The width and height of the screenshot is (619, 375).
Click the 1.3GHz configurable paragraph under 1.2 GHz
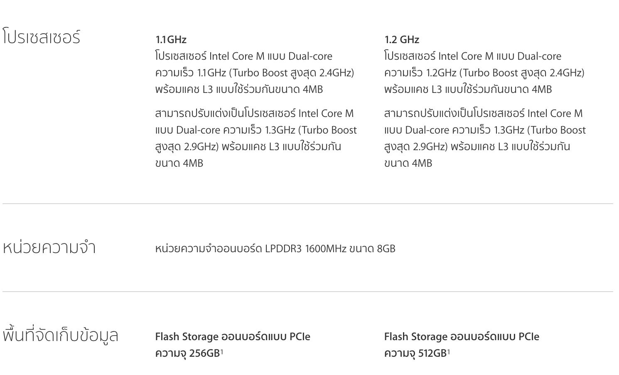point(485,138)
